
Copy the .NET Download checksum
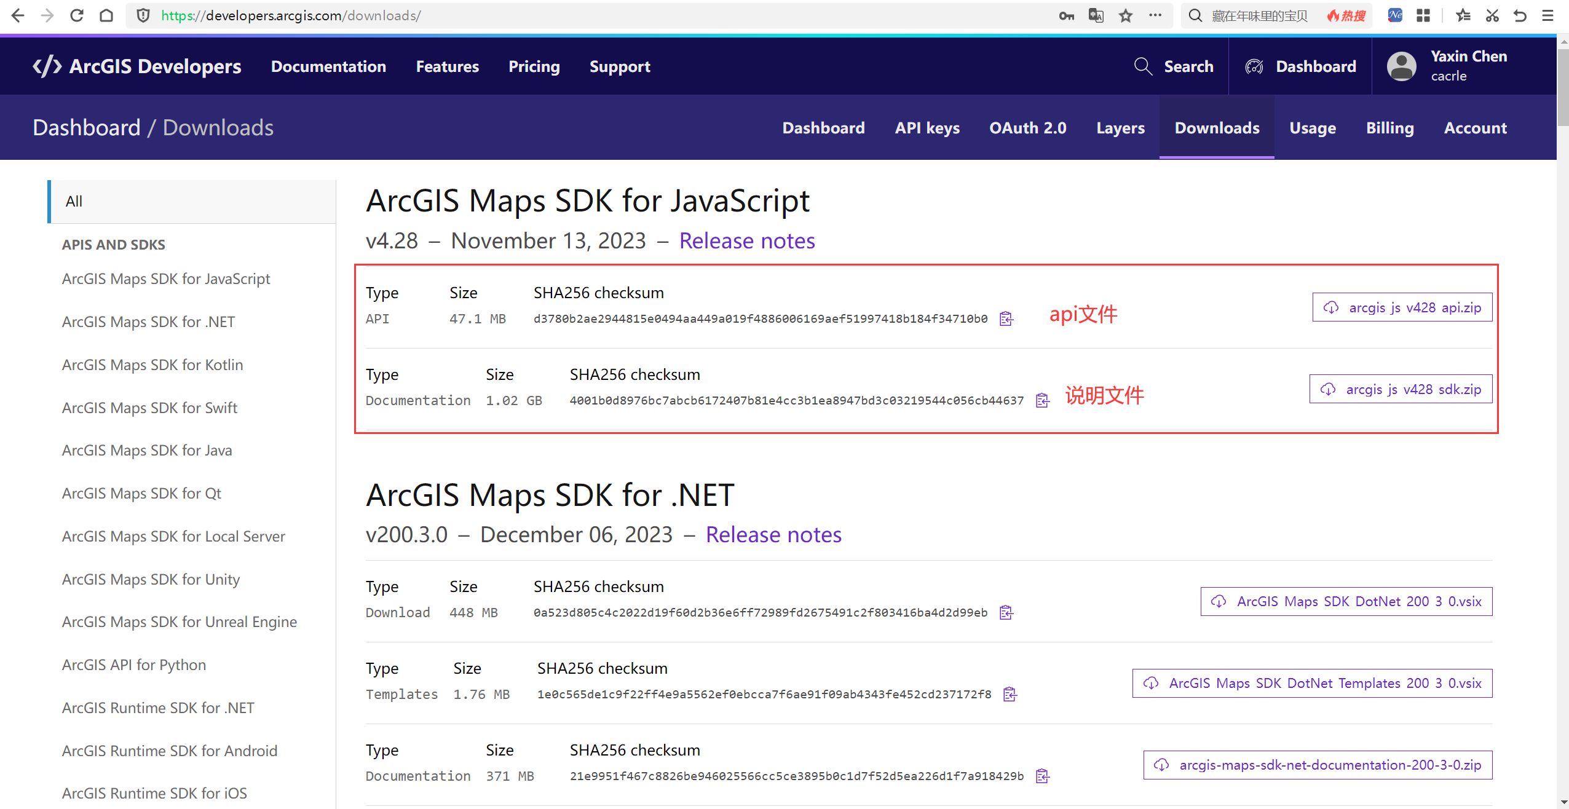coord(1006,612)
